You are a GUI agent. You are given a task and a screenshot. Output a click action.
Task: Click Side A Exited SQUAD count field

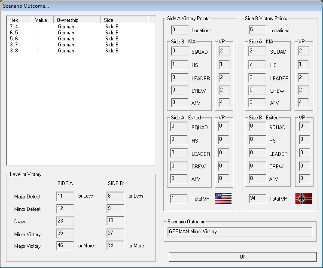pos(179,126)
